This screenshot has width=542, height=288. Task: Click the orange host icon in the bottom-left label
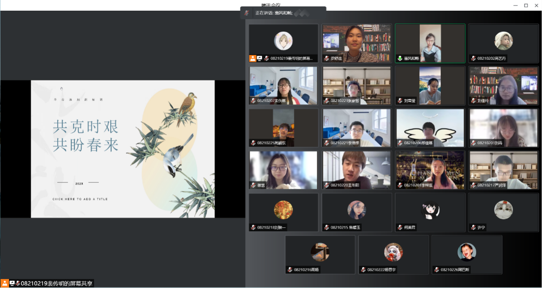click(5, 283)
